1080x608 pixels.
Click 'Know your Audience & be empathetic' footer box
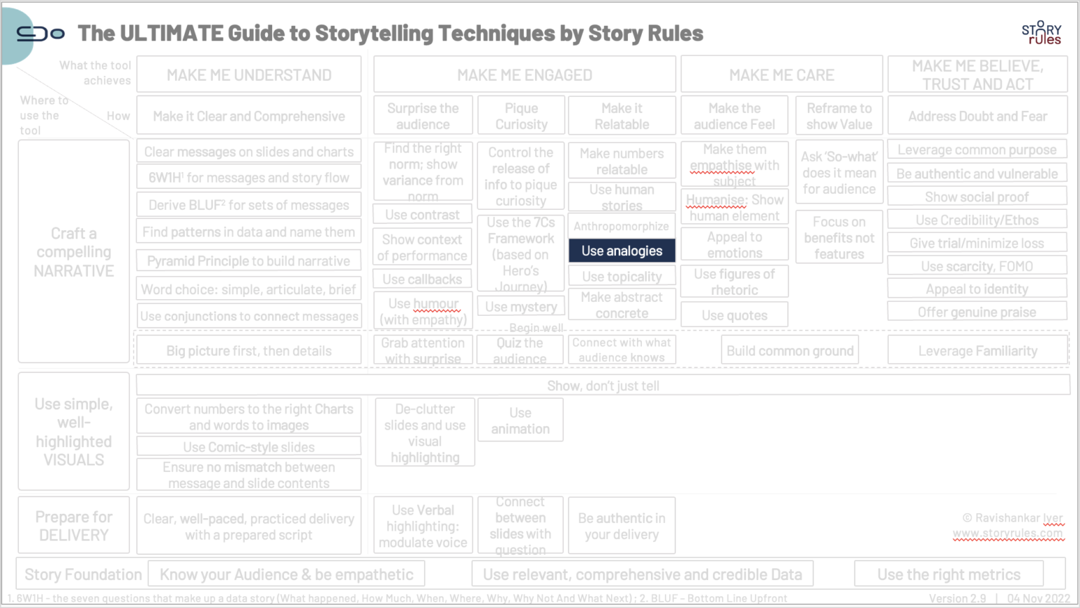click(x=285, y=574)
